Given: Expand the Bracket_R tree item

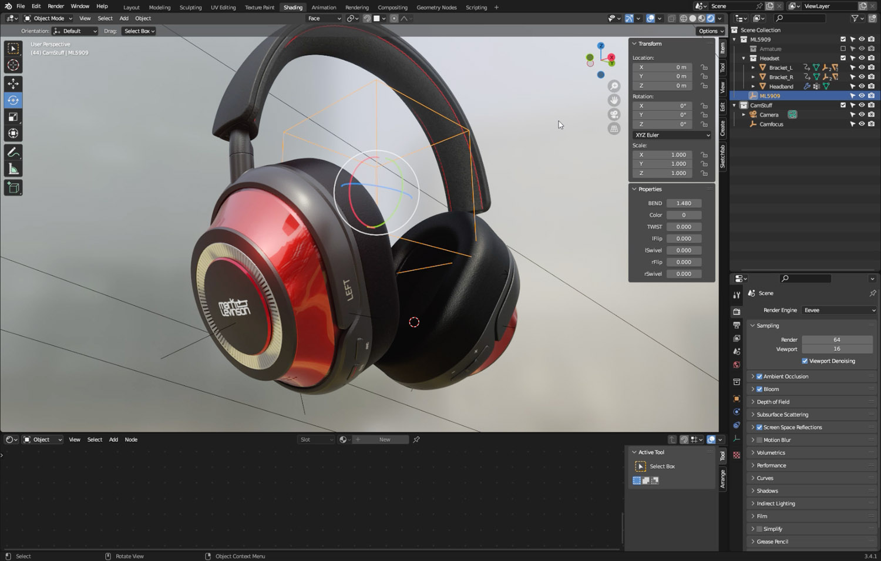Looking at the screenshot, I should [x=754, y=77].
